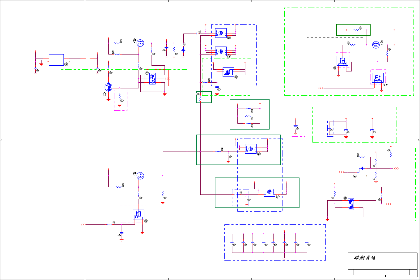Click the middle resistor of the three parallel resistors
This screenshot has height=280, width=420.
[x=248, y=116]
